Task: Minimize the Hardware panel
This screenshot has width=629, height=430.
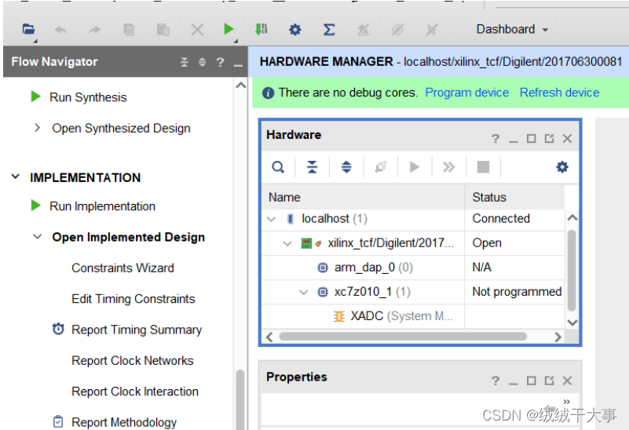Action: [x=513, y=140]
